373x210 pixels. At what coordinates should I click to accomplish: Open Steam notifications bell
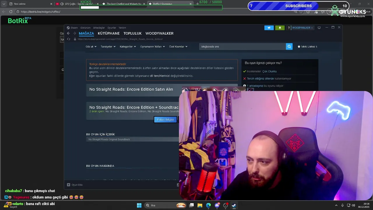pyautogui.click(x=280, y=28)
